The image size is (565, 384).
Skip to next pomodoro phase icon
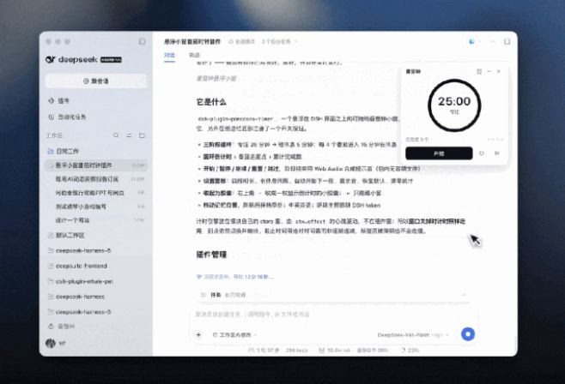[497, 153]
